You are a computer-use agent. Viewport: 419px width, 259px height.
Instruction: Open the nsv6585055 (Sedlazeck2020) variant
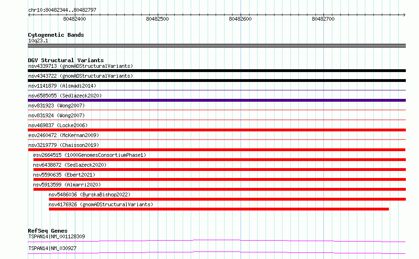coord(65,96)
